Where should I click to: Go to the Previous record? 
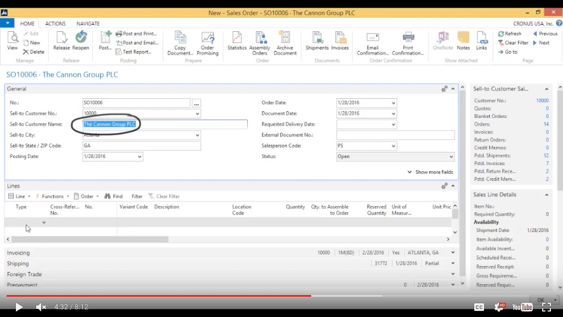pos(545,33)
